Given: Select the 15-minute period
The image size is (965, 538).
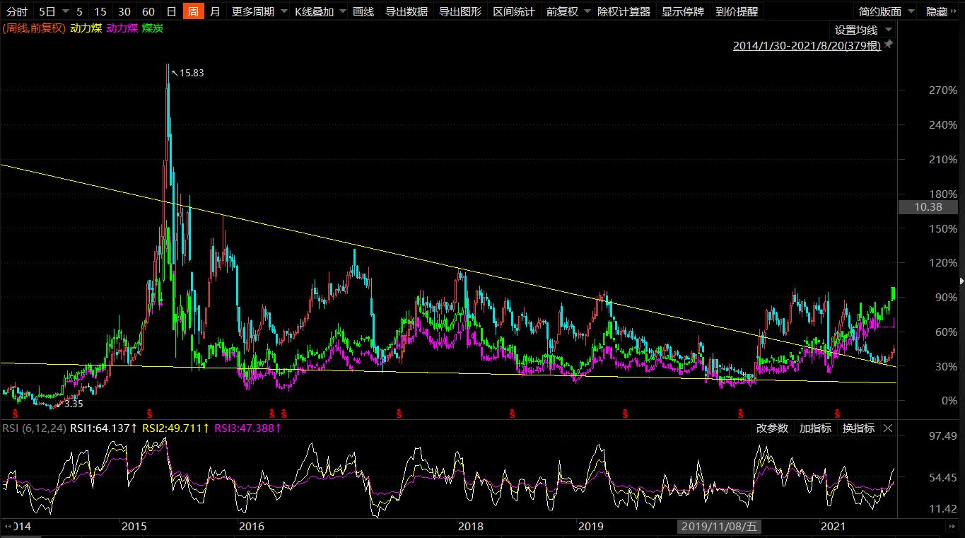Looking at the screenshot, I should [100, 11].
